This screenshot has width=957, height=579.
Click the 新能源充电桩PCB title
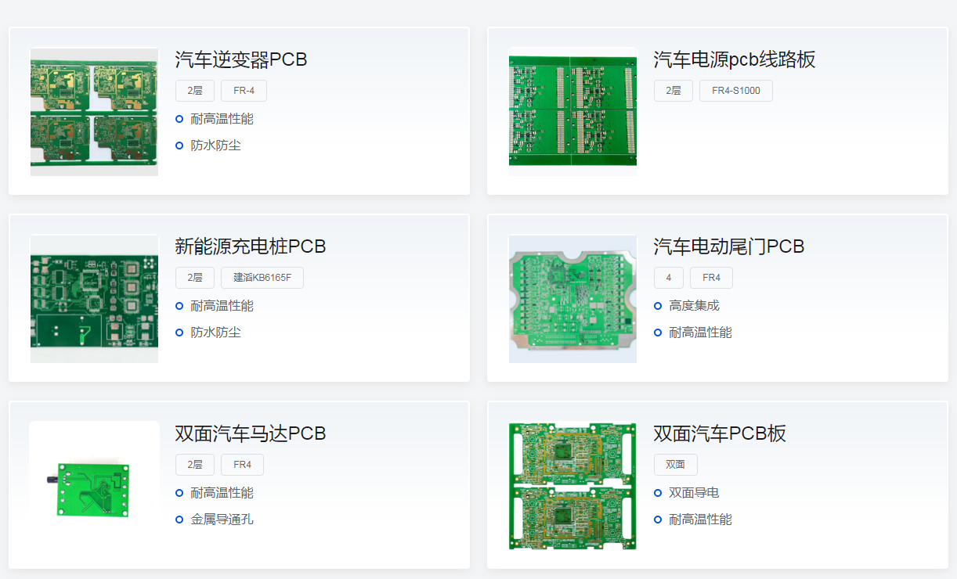pyautogui.click(x=251, y=246)
